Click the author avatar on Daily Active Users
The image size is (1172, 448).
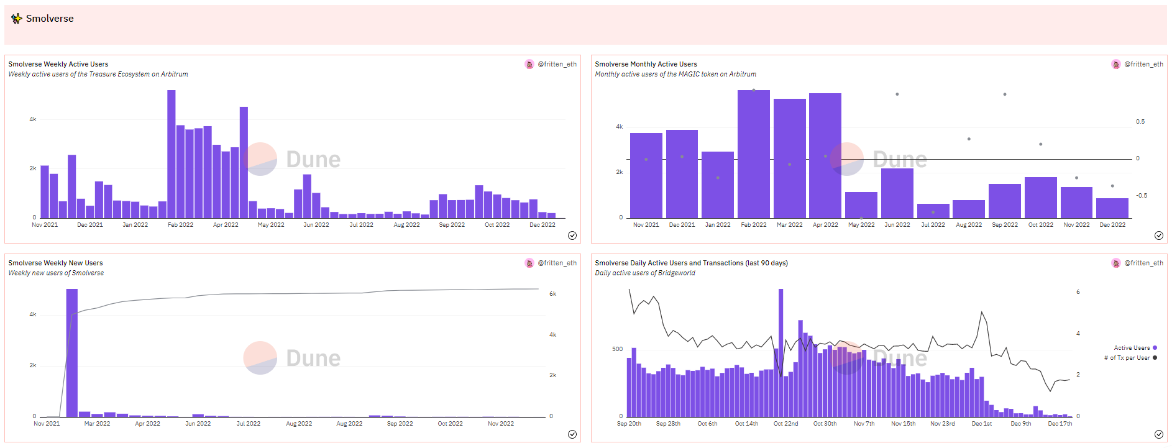click(1116, 263)
